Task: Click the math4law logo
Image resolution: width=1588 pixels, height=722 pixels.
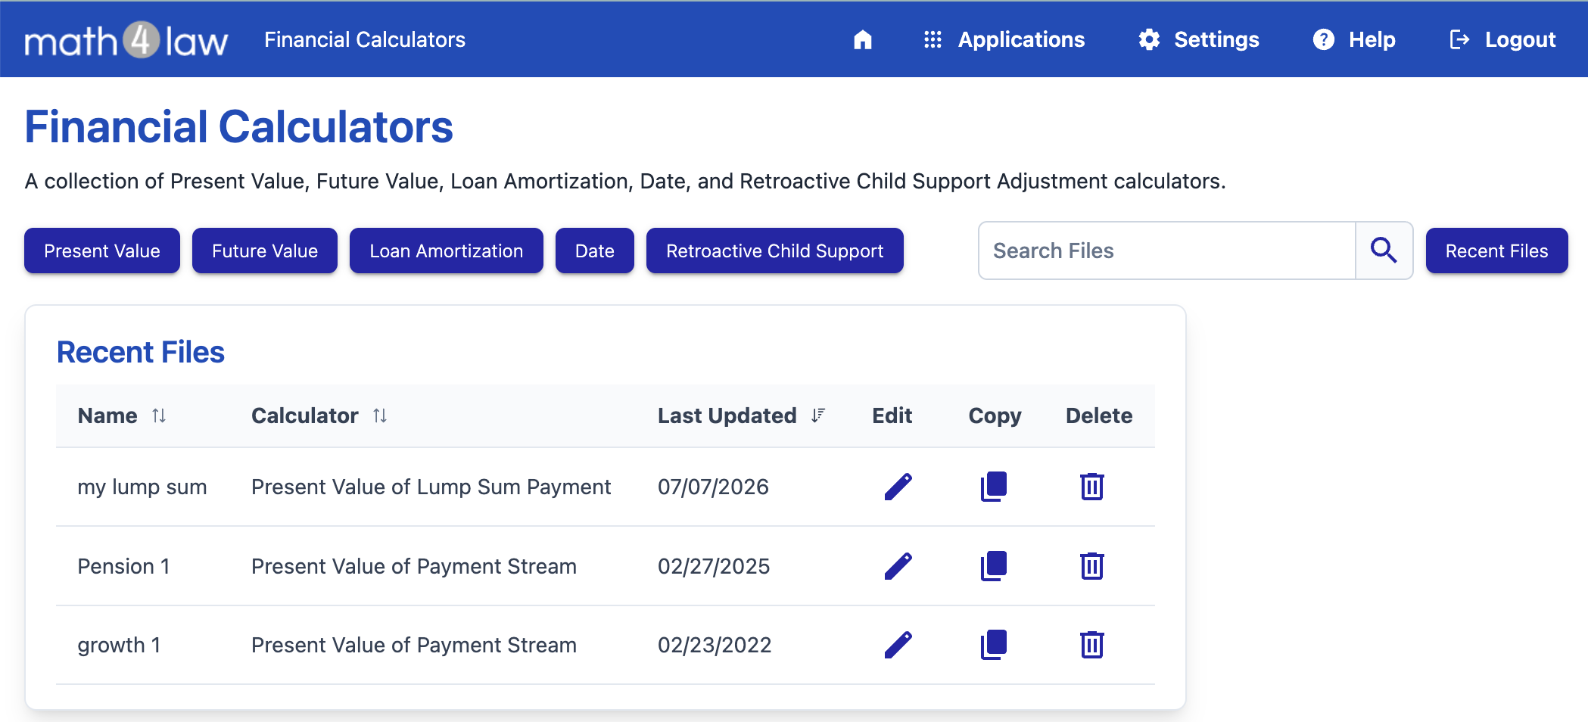Action: click(x=126, y=40)
